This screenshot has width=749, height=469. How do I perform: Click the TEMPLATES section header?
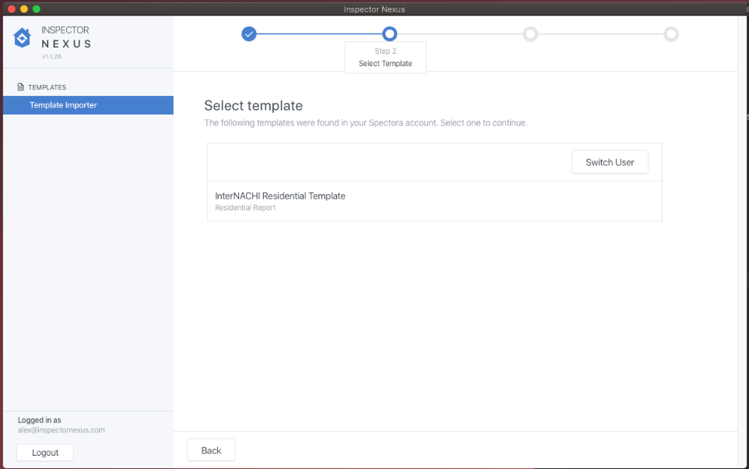click(x=47, y=87)
